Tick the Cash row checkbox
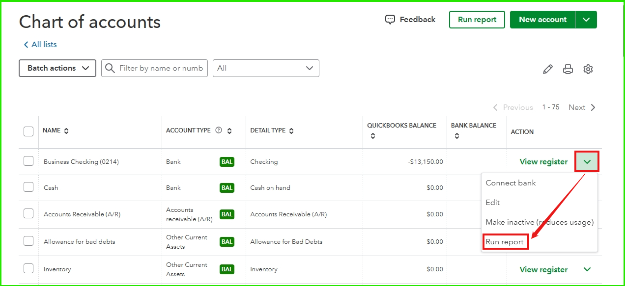The height and width of the screenshot is (286, 625). pos(28,187)
